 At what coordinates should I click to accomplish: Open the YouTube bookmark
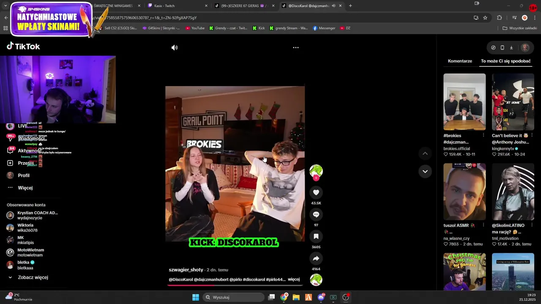tap(195, 28)
